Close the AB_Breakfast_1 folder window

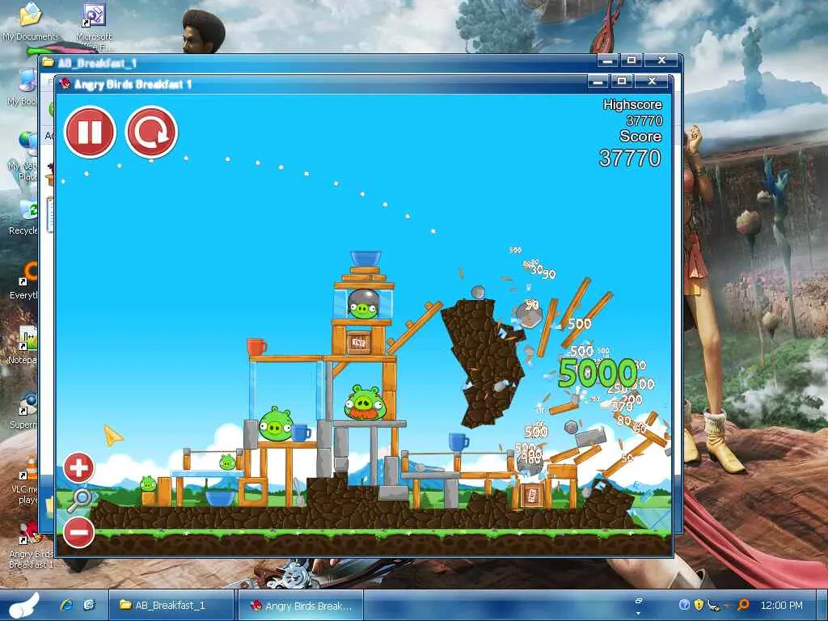point(661,61)
